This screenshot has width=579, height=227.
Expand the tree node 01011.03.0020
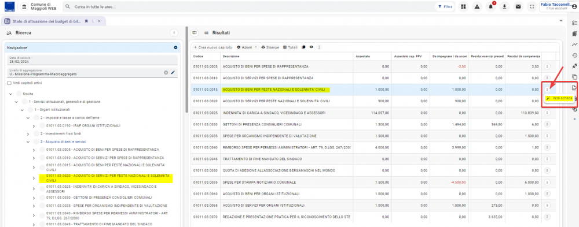(34, 178)
